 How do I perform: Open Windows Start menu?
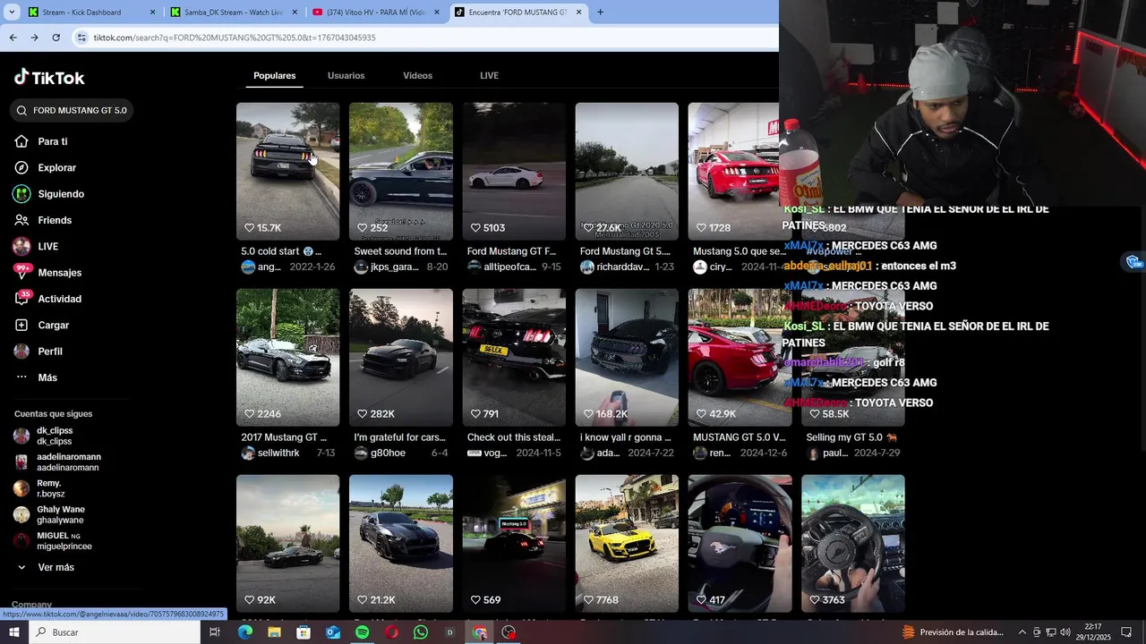pos(14,632)
